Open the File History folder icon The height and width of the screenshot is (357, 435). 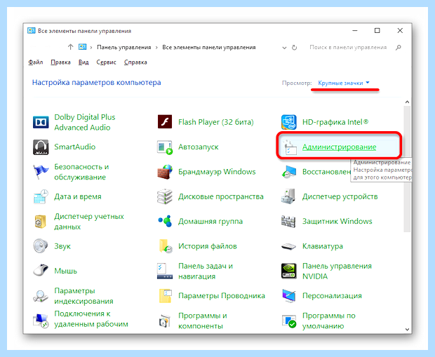pyautogui.click(x=166, y=246)
